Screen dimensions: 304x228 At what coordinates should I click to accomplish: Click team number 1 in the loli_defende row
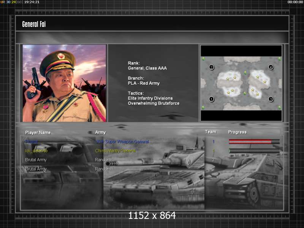[x=214, y=150]
